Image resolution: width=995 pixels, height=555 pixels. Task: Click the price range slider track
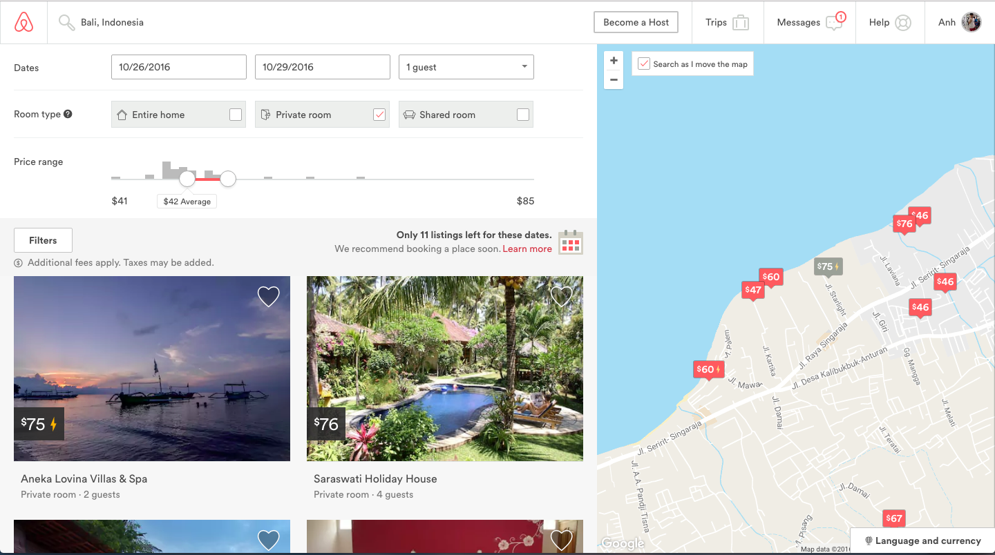click(323, 179)
